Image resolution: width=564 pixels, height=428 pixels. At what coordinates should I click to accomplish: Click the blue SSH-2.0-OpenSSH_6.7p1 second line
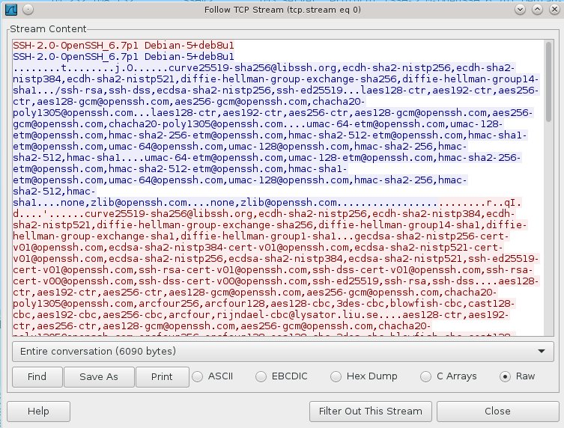[x=124, y=56]
